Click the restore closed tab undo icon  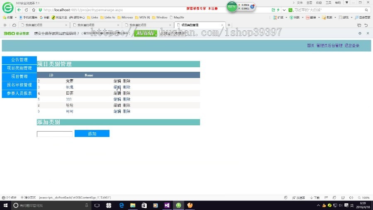point(366,25)
